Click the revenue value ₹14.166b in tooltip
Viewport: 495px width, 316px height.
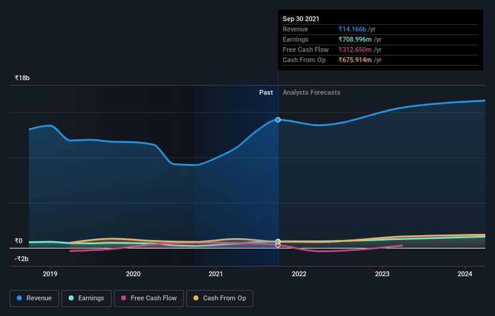click(352, 29)
